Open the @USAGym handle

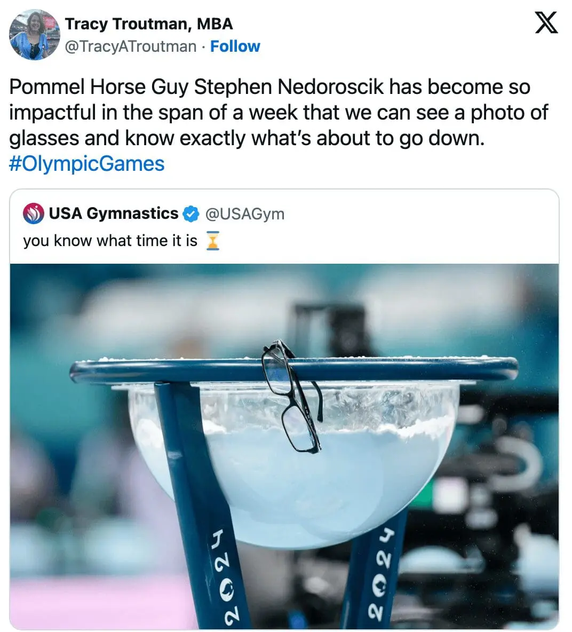245,214
